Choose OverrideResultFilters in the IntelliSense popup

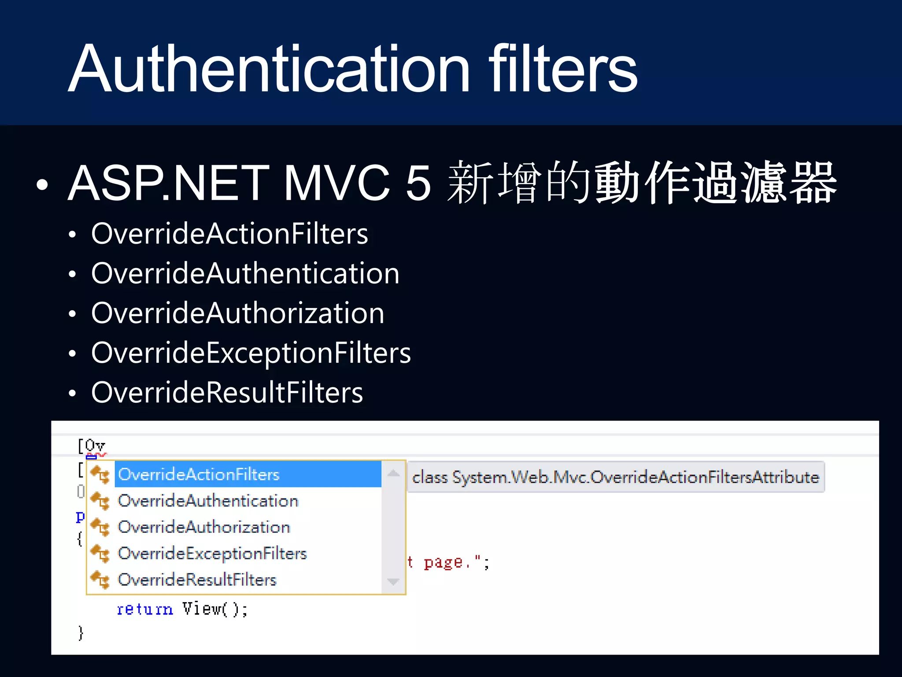pos(197,580)
